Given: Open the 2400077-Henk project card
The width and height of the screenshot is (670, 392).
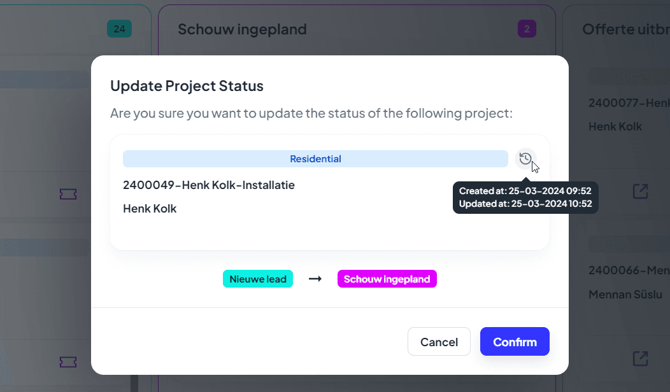Looking at the screenshot, I should point(629,103).
